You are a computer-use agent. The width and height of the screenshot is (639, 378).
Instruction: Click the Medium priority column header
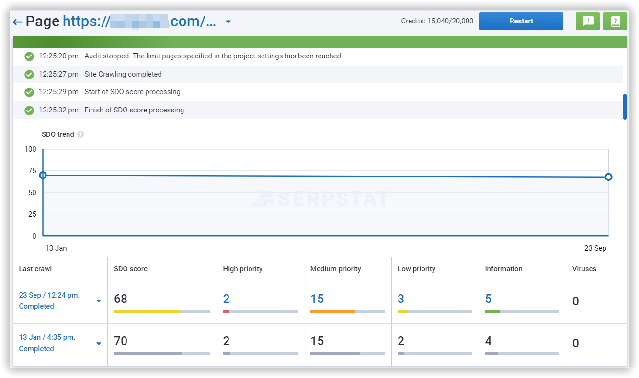[x=335, y=269]
